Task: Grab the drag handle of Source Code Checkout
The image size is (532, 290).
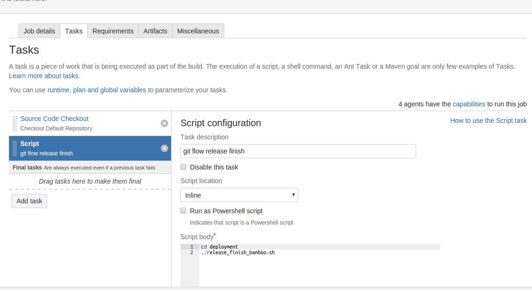Action: (15, 123)
